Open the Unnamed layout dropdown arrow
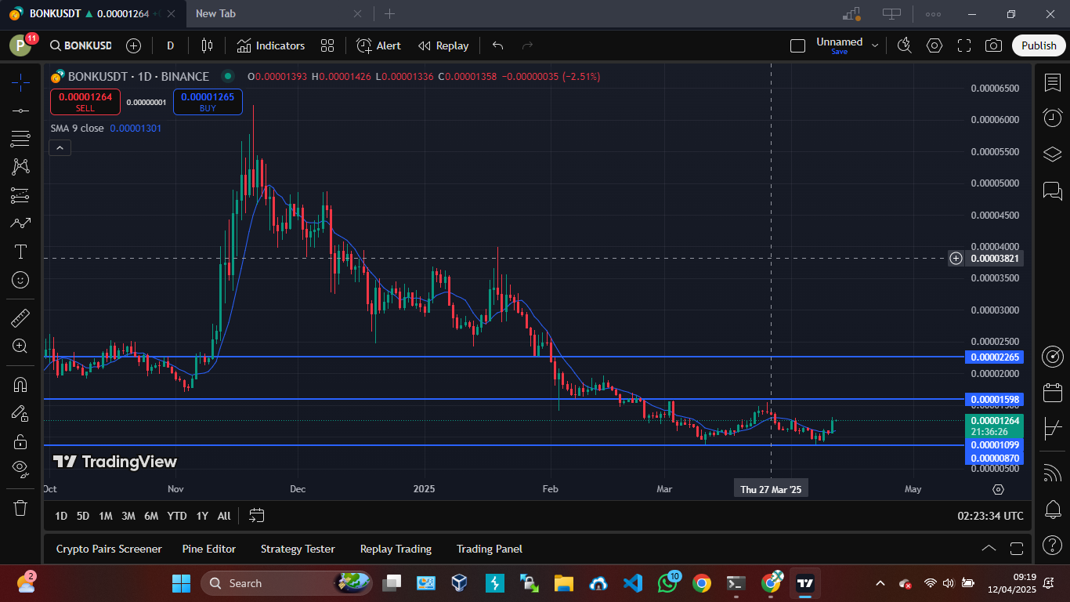Screen dimensions: 1070x602 click(x=875, y=45)
